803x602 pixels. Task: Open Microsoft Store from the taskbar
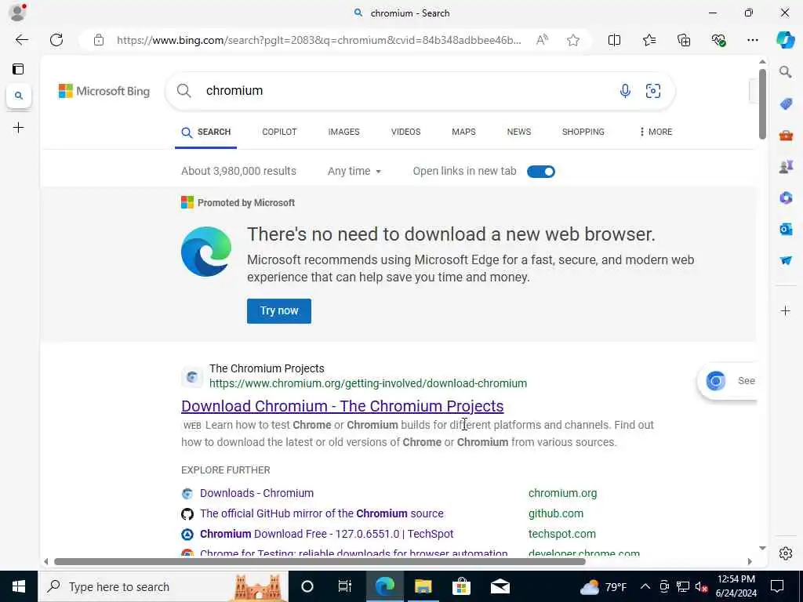coord(461,586)
